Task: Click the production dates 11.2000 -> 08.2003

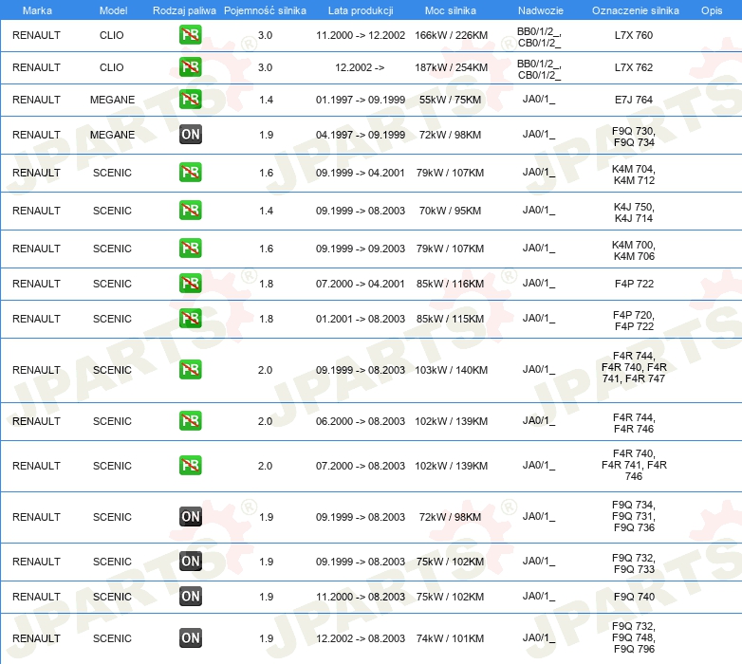Action: click(361, 597)
